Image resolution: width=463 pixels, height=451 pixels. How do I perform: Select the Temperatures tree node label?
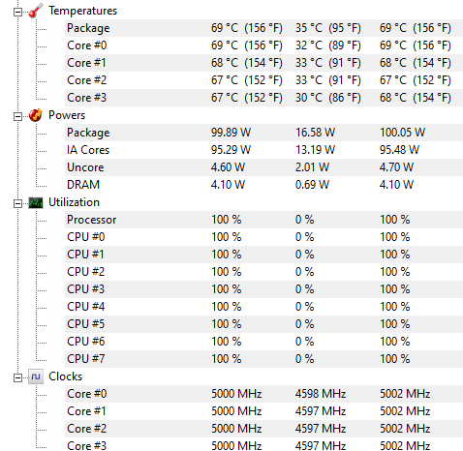(82, 11)
